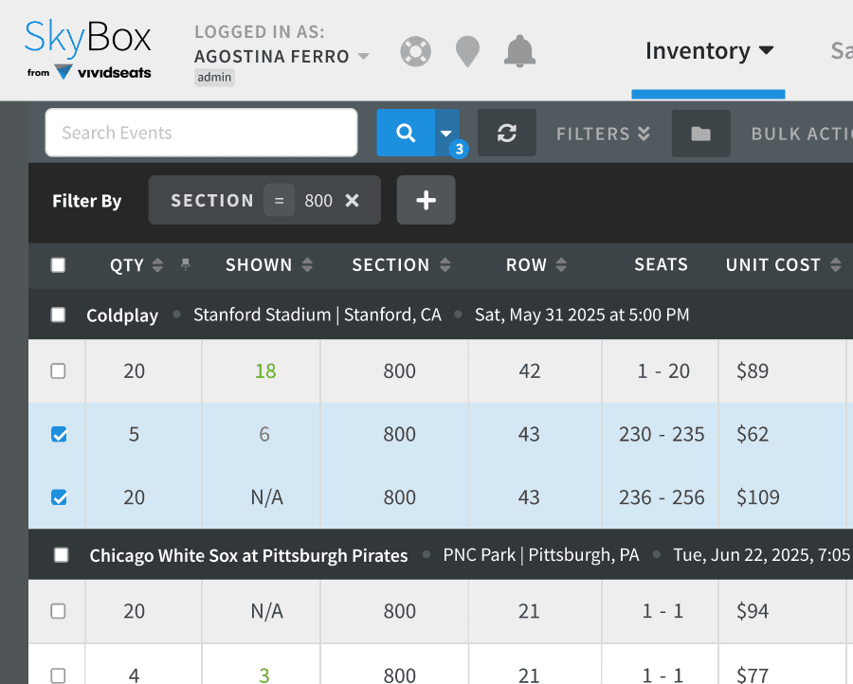Remove the Section 800 filter
This screenshot has height=684, width=853.
[352, 201]
